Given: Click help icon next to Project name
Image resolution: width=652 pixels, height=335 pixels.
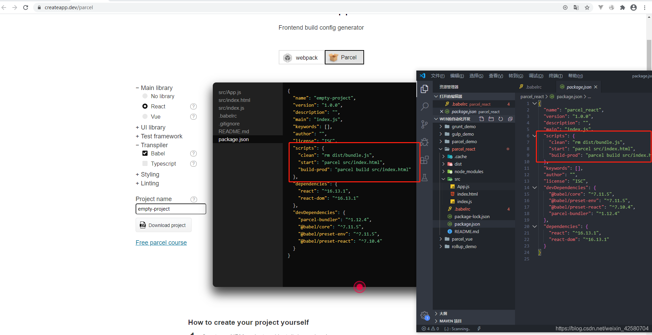Looking at the screenshot, I should (x=194, y=199).
